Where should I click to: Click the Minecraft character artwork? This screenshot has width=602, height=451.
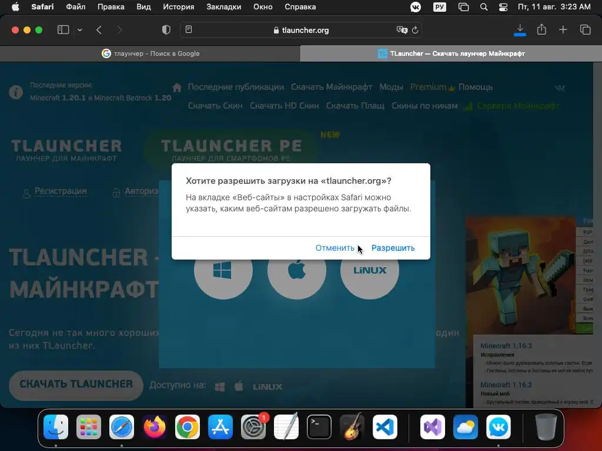(x=521, y=275)
